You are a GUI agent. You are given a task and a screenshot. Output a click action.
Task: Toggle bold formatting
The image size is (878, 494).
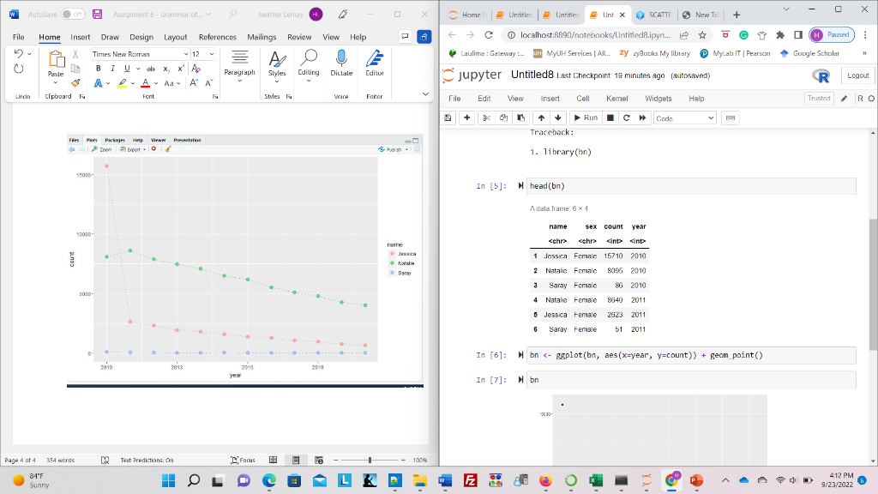[x=97, y=67]
